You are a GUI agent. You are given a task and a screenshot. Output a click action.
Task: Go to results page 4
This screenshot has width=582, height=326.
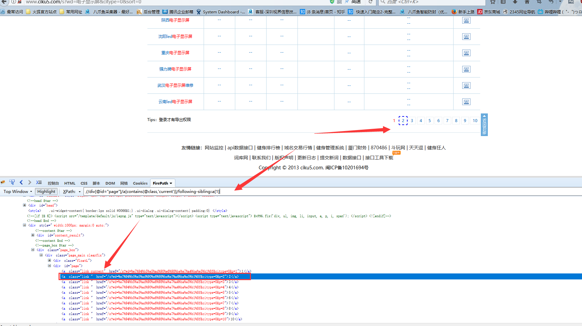[421, 121]
